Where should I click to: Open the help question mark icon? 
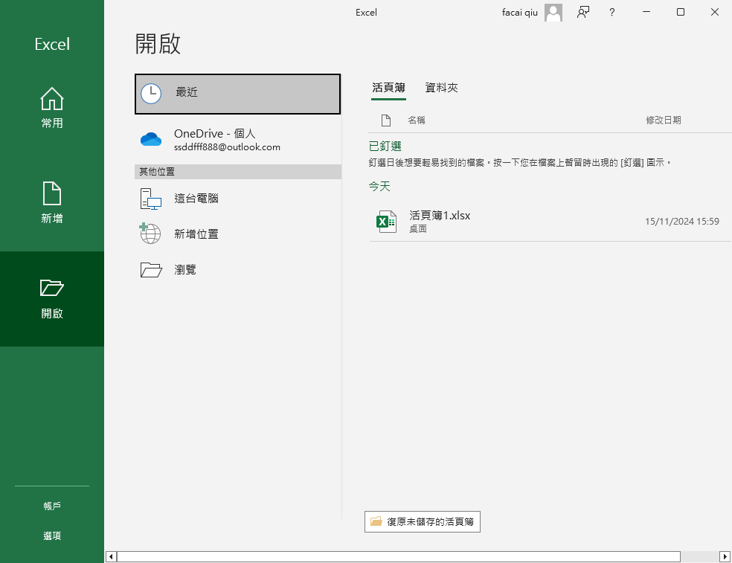pyautogui.click(x=612, y=13)
